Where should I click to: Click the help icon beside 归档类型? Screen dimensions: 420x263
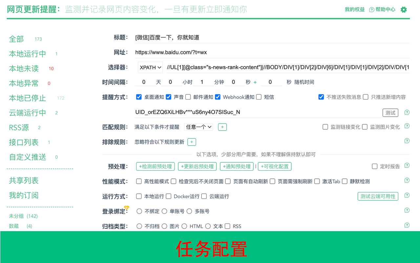point(407,226)
